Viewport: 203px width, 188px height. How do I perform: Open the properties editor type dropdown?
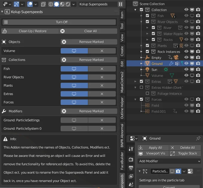(134, 138)
